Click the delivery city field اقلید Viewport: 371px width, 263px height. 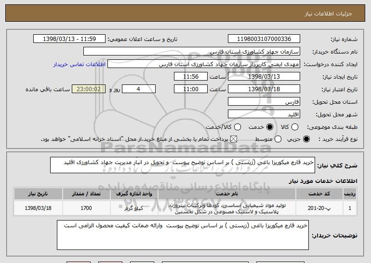tap(264, 114)
